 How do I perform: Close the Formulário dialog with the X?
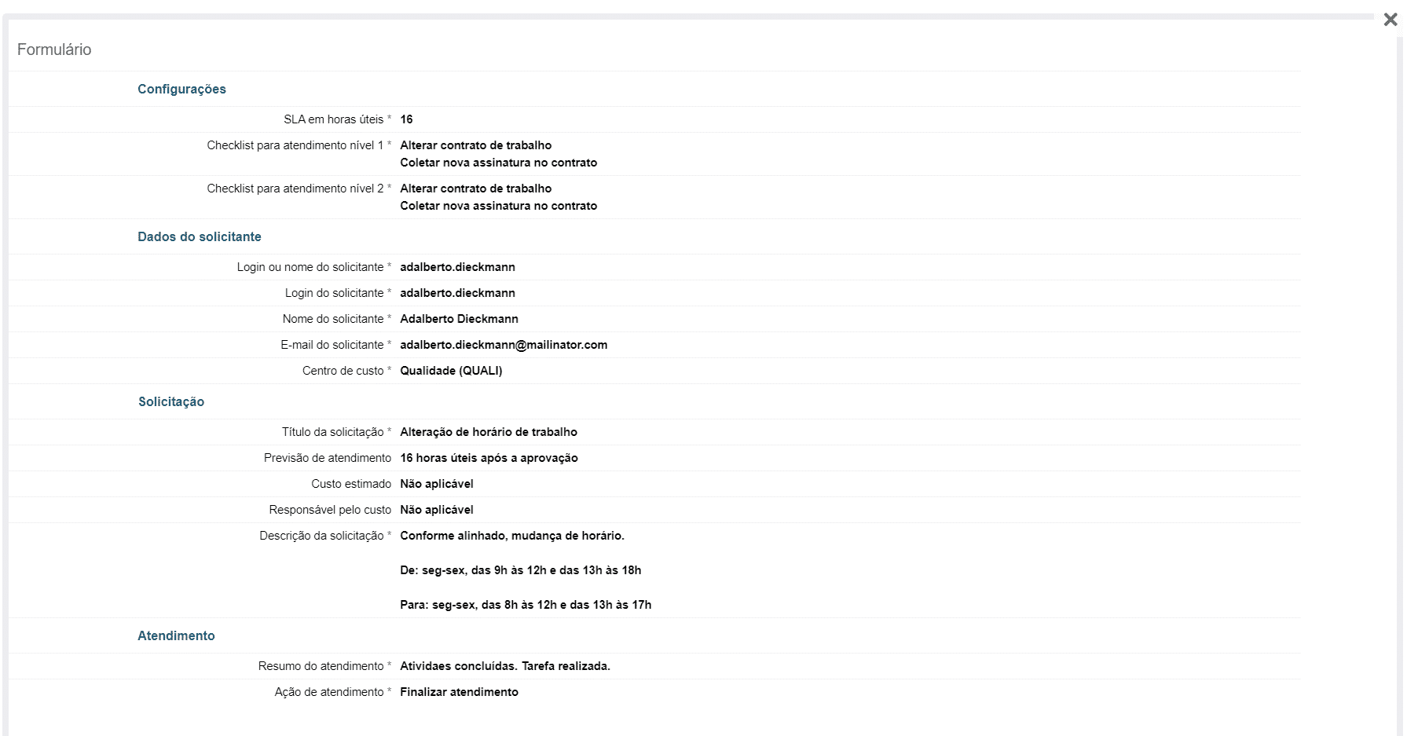[x=1390, y=20]
